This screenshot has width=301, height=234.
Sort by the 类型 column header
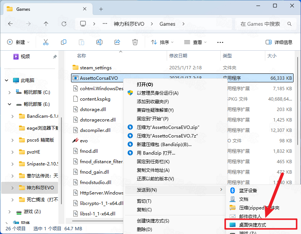[x=227, y=56]
